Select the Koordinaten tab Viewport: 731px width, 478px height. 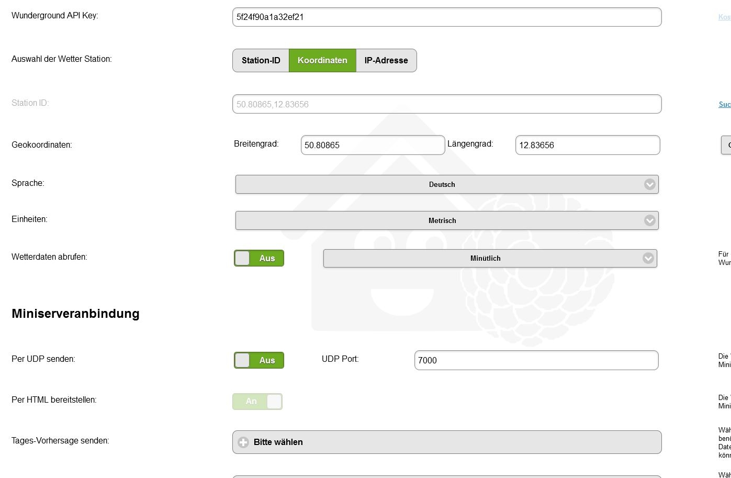[x=322, y=61]
